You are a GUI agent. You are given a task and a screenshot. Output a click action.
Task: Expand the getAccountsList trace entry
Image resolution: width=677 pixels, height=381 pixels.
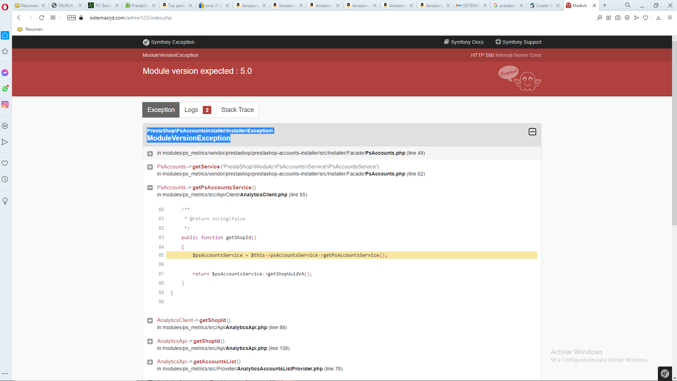point(150,362)
